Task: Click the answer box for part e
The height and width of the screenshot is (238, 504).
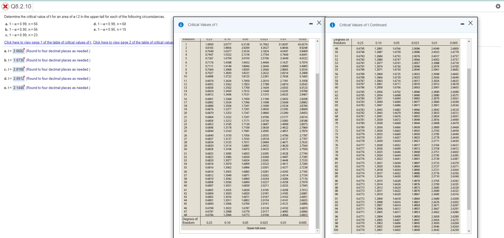Action: (19, 88)
